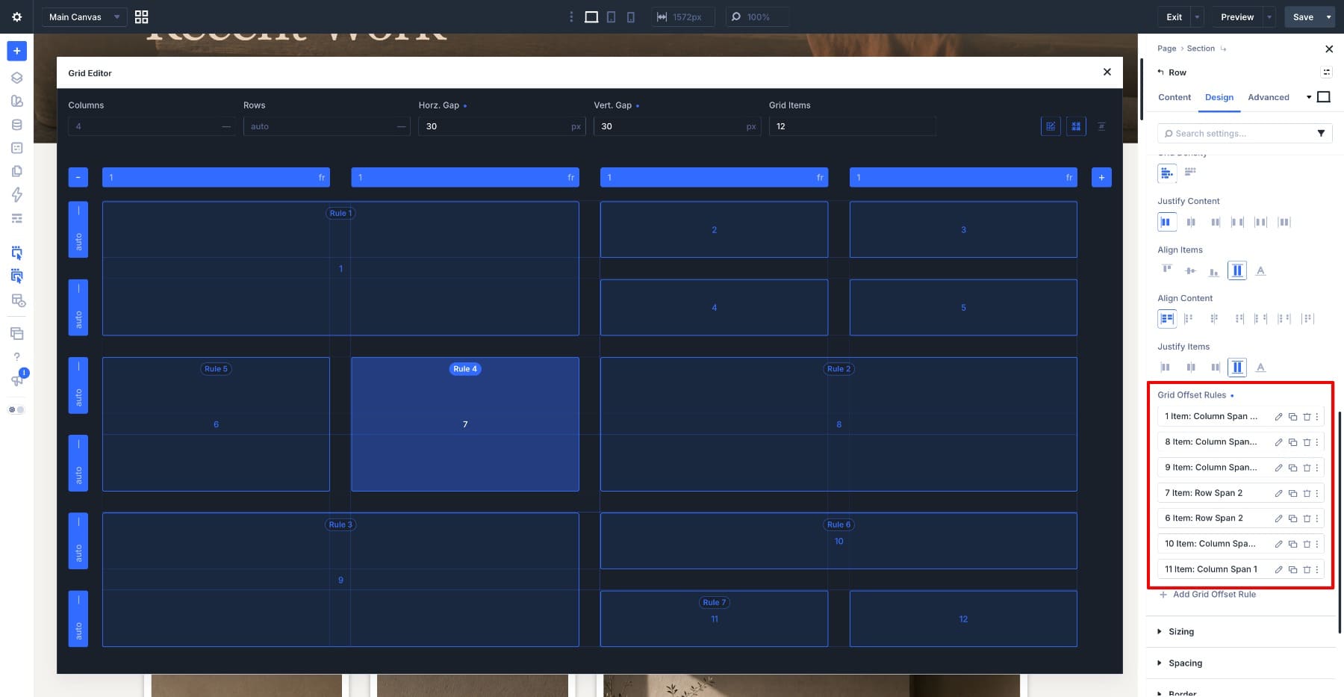The image size is (1344, 697).
Task: Click the Grid Items input showing 12
Action: coord(852,126)
